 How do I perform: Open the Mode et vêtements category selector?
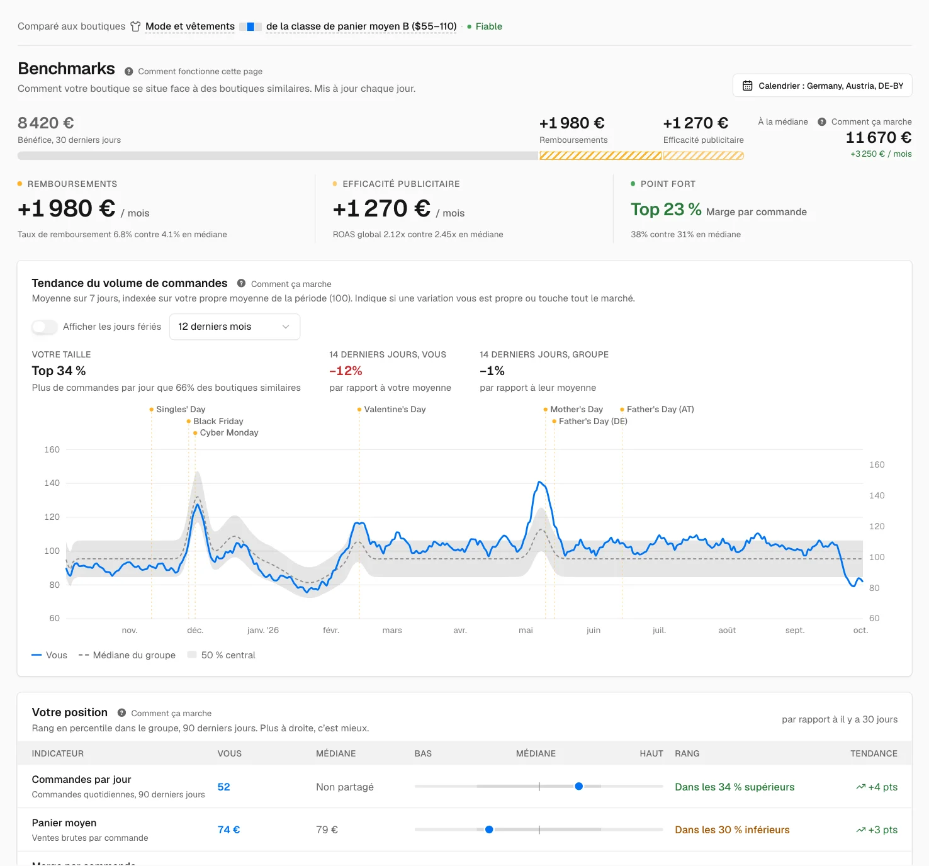tap(190, 26)
